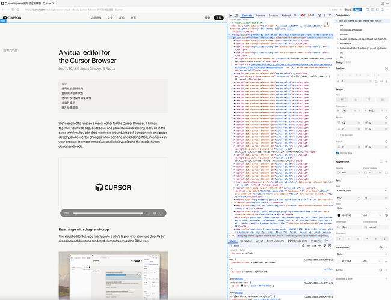Toggle the :hov pseudo-state button in Styles
This screenshot has height=300, width=391.
click(309, 245)
